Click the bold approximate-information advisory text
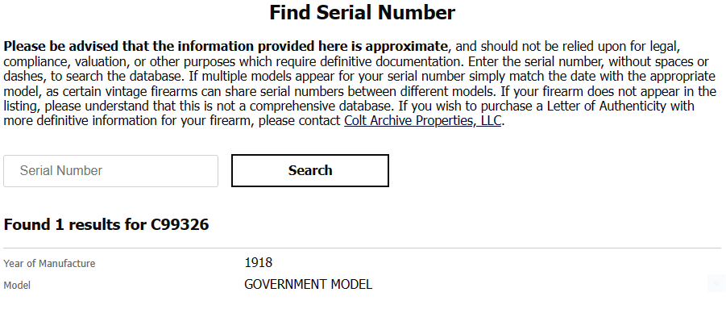 (x=226, y=47)
